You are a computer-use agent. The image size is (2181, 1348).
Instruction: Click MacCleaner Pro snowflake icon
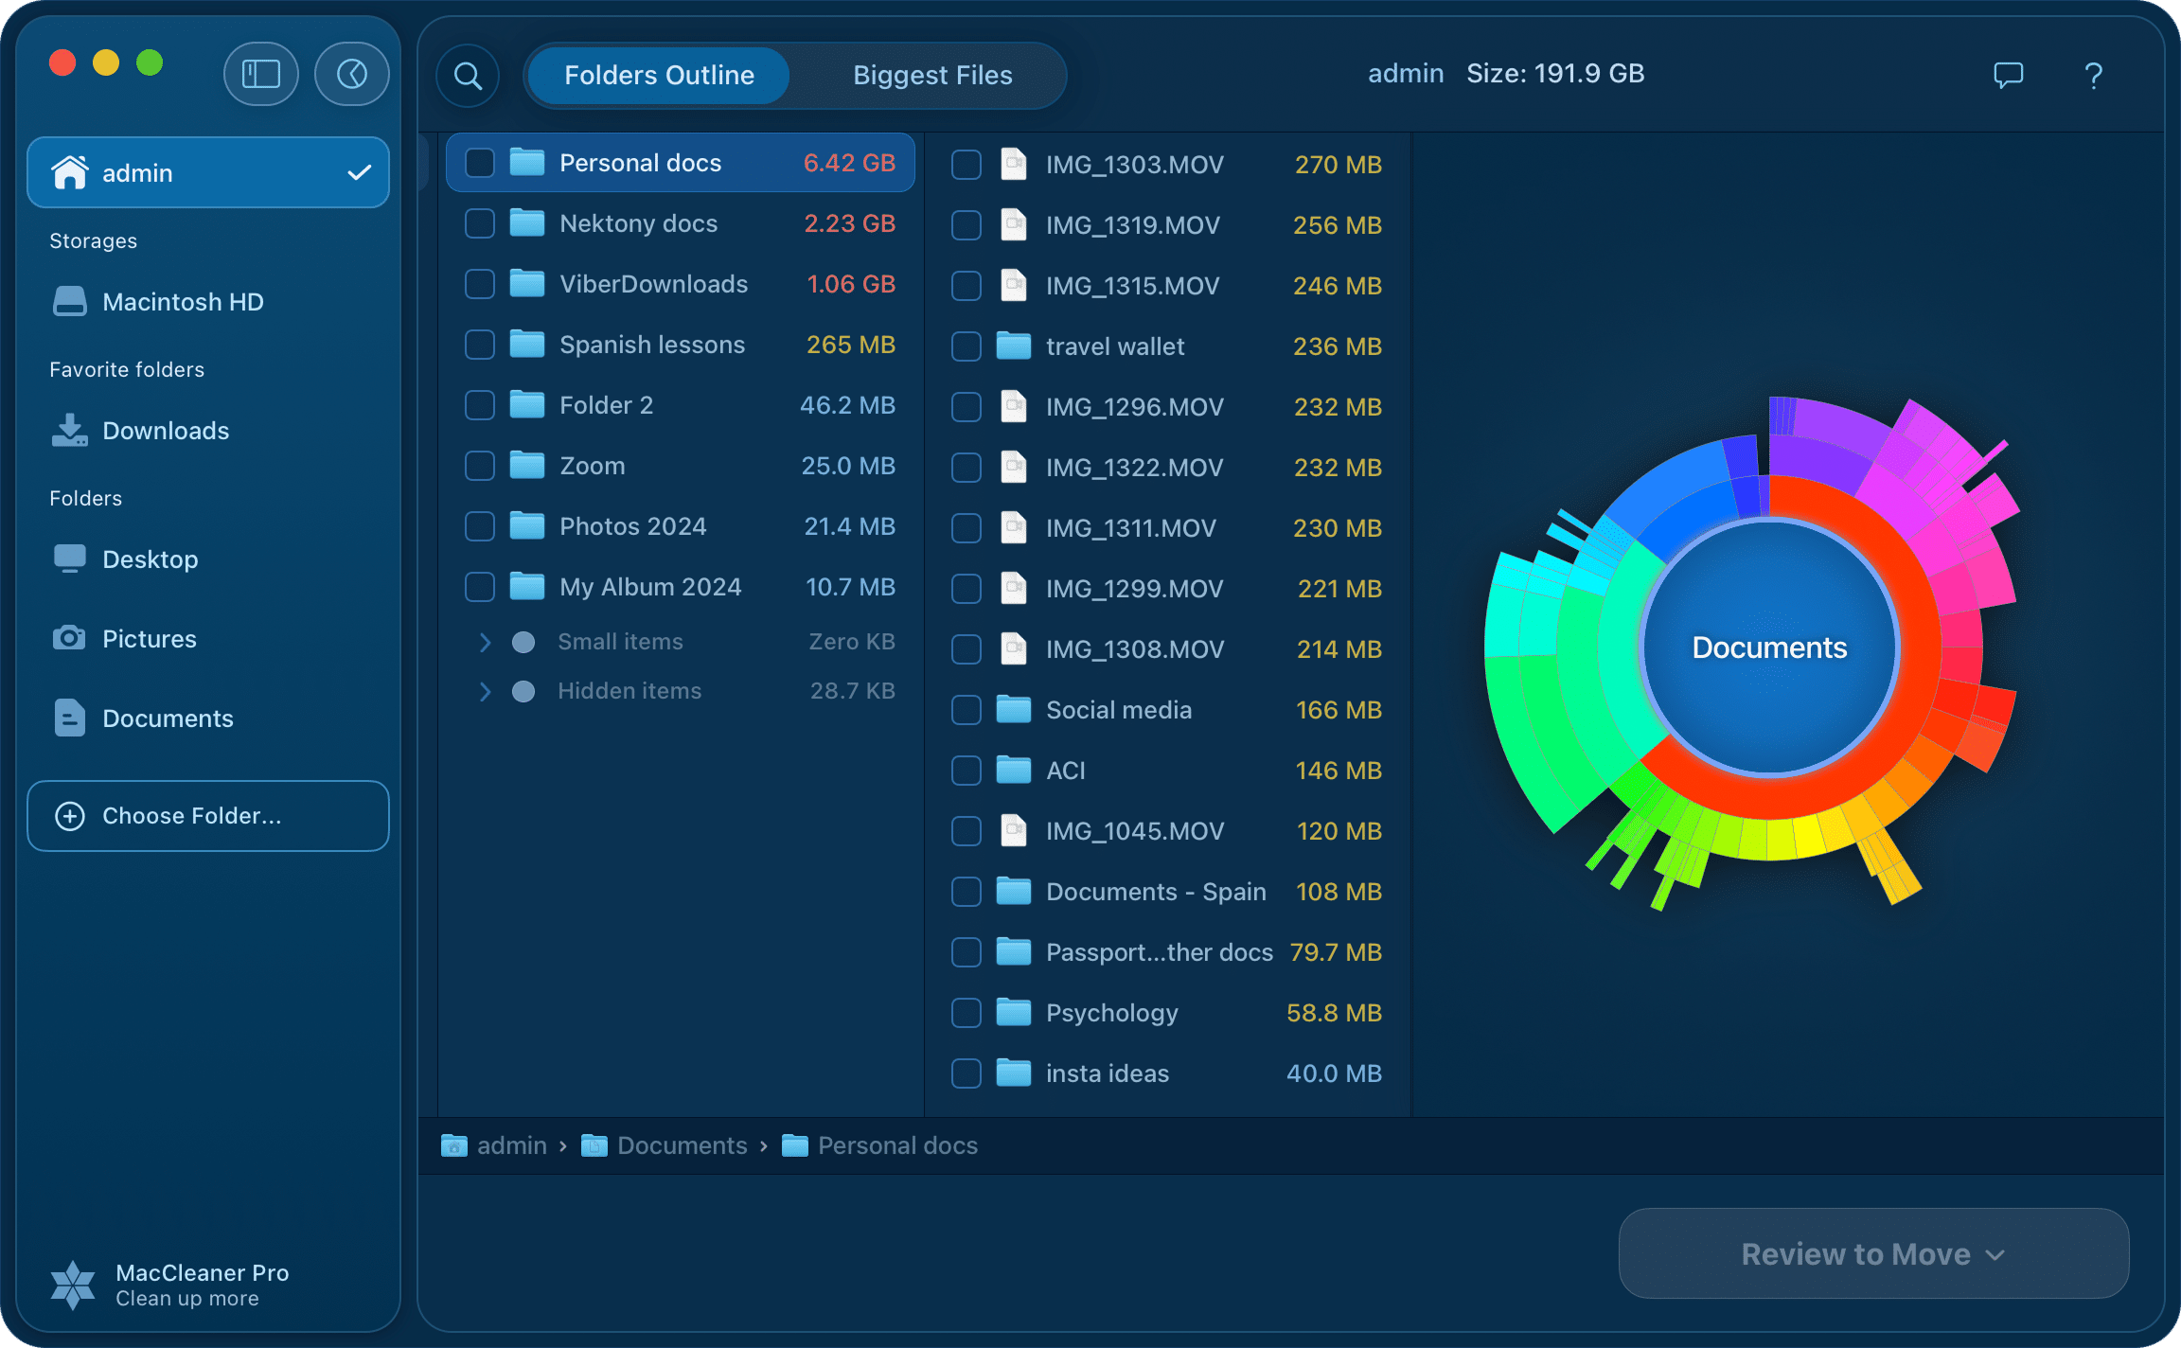[73, 1285]
